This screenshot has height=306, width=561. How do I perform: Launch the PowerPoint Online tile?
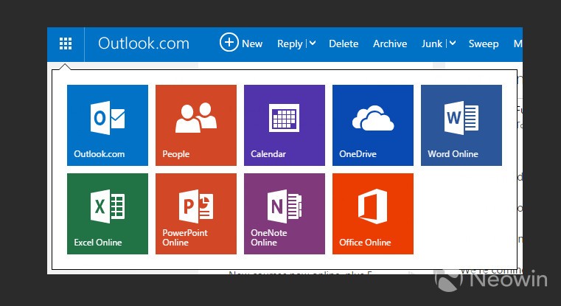pos(196,214)
